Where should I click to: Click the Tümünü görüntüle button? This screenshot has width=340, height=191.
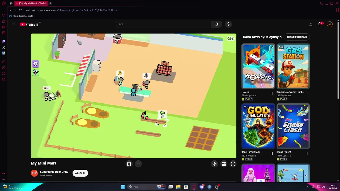(x=297, y=37)
